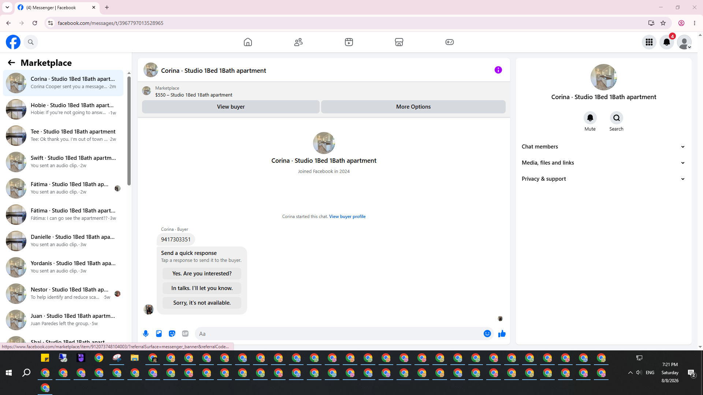Choose a sticker icon in composer
The width and height of the screenshot is (703, 395).
[x=172, y=334]
